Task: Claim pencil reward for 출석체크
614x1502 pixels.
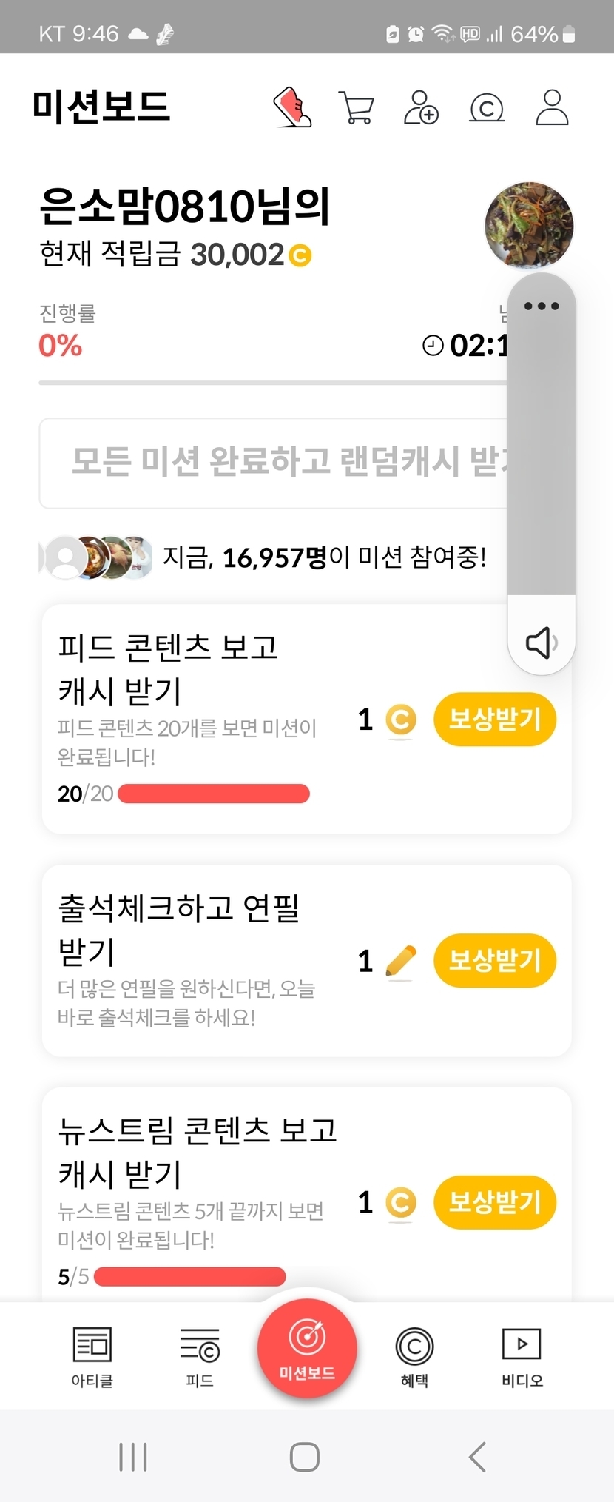Action: pyautogui.click(x=494, y=961)
